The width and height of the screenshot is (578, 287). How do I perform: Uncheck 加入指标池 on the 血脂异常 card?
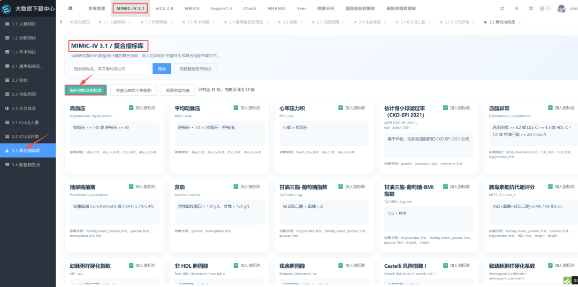550,108
